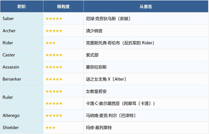Image resolution: width=209 pixels, height=134 pixels.
Task: Click the 从者名 column header
Action: (x=146, y=6)
